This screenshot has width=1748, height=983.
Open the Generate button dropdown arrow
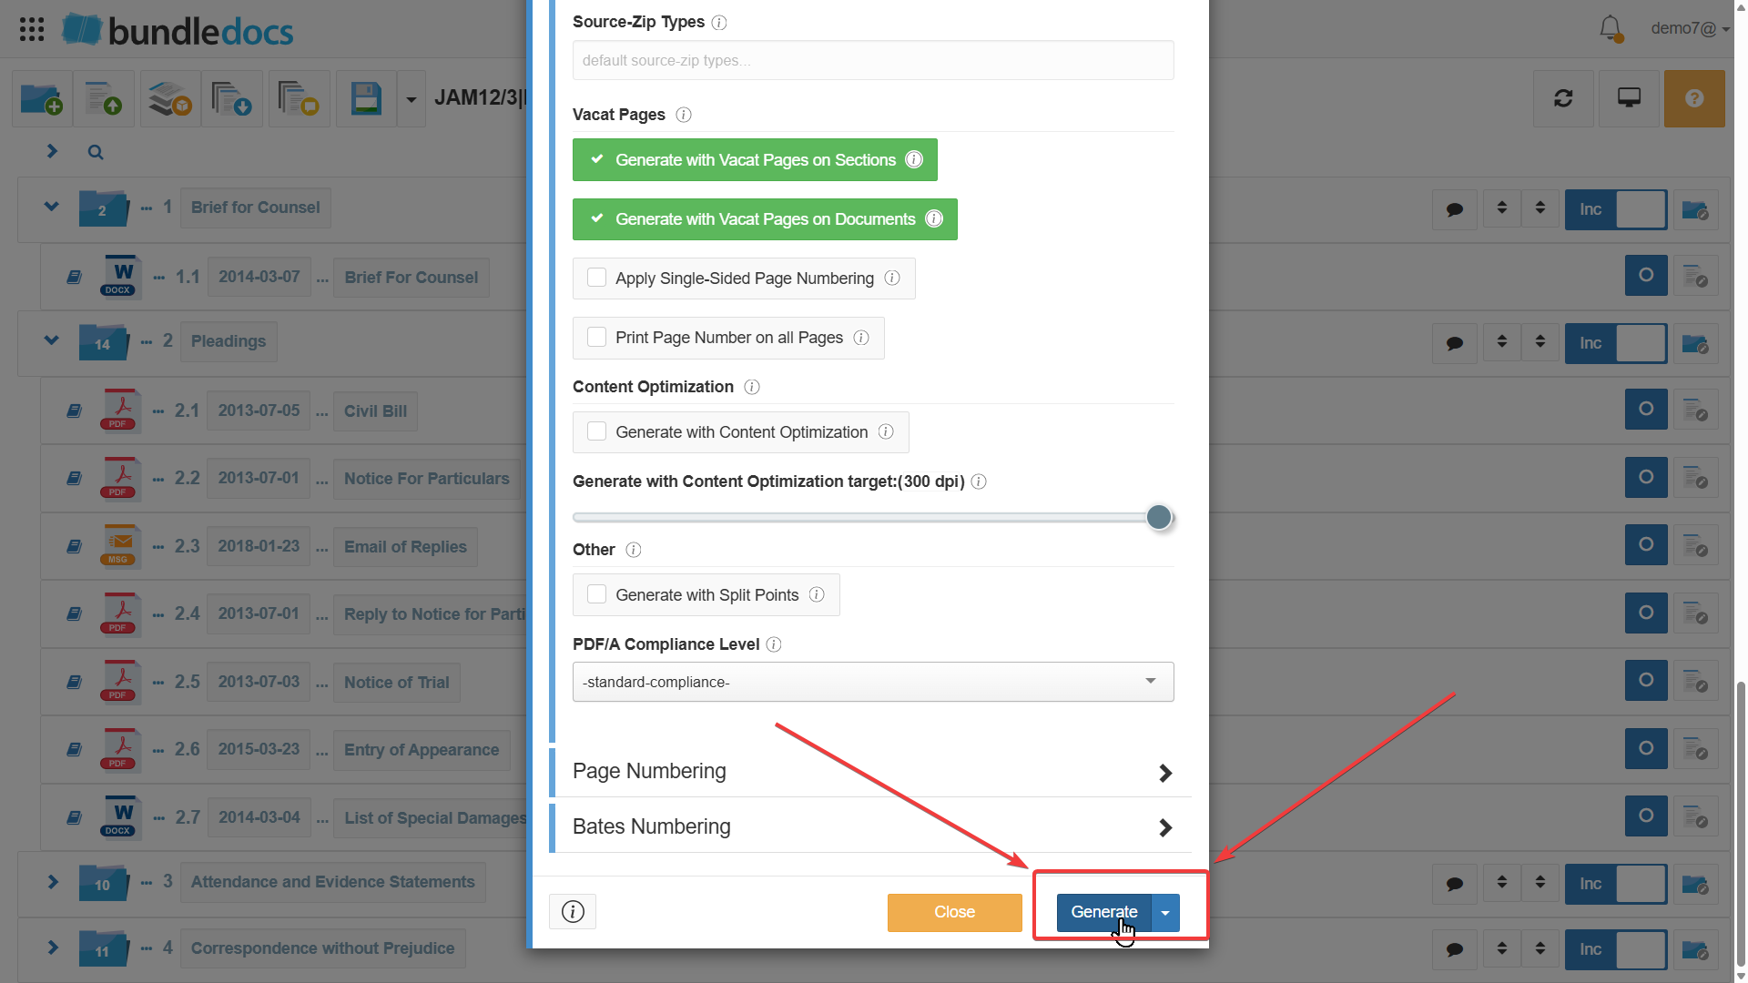[x=1165, y=912]
